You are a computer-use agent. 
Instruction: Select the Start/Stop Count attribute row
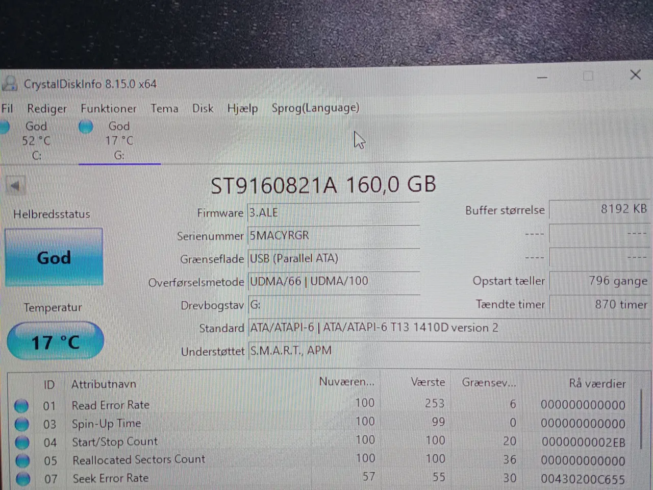[x=324, y=442]
